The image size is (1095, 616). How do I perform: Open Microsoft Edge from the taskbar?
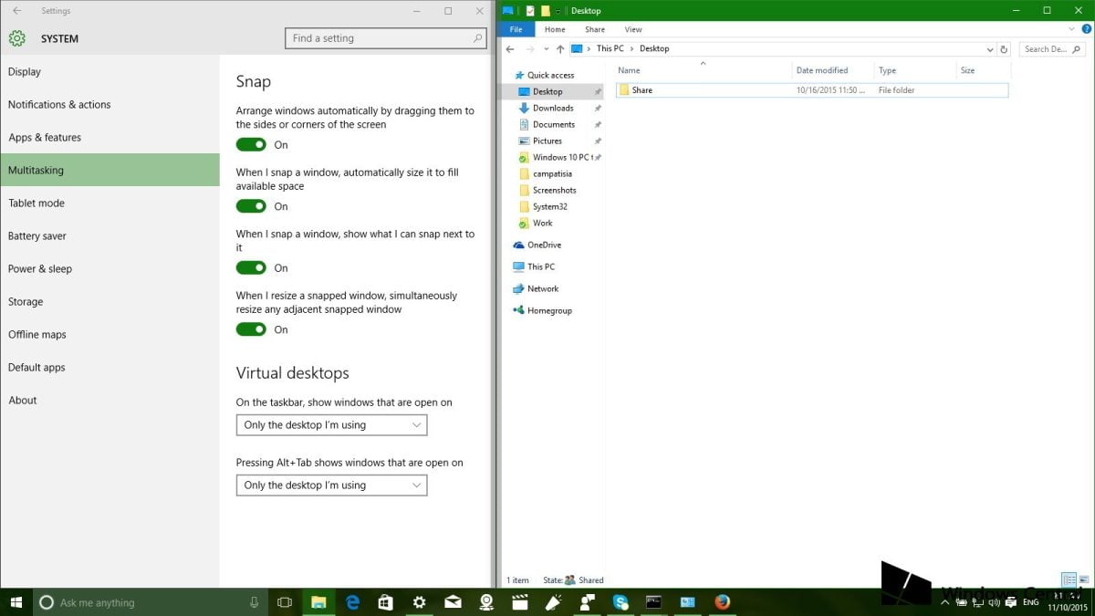point(352,602)
